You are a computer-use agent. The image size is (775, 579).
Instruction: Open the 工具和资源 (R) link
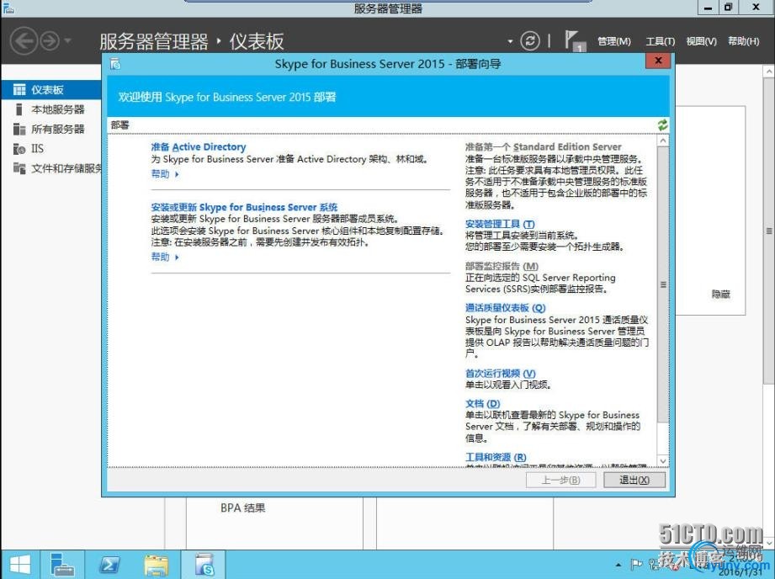[496, 457]
